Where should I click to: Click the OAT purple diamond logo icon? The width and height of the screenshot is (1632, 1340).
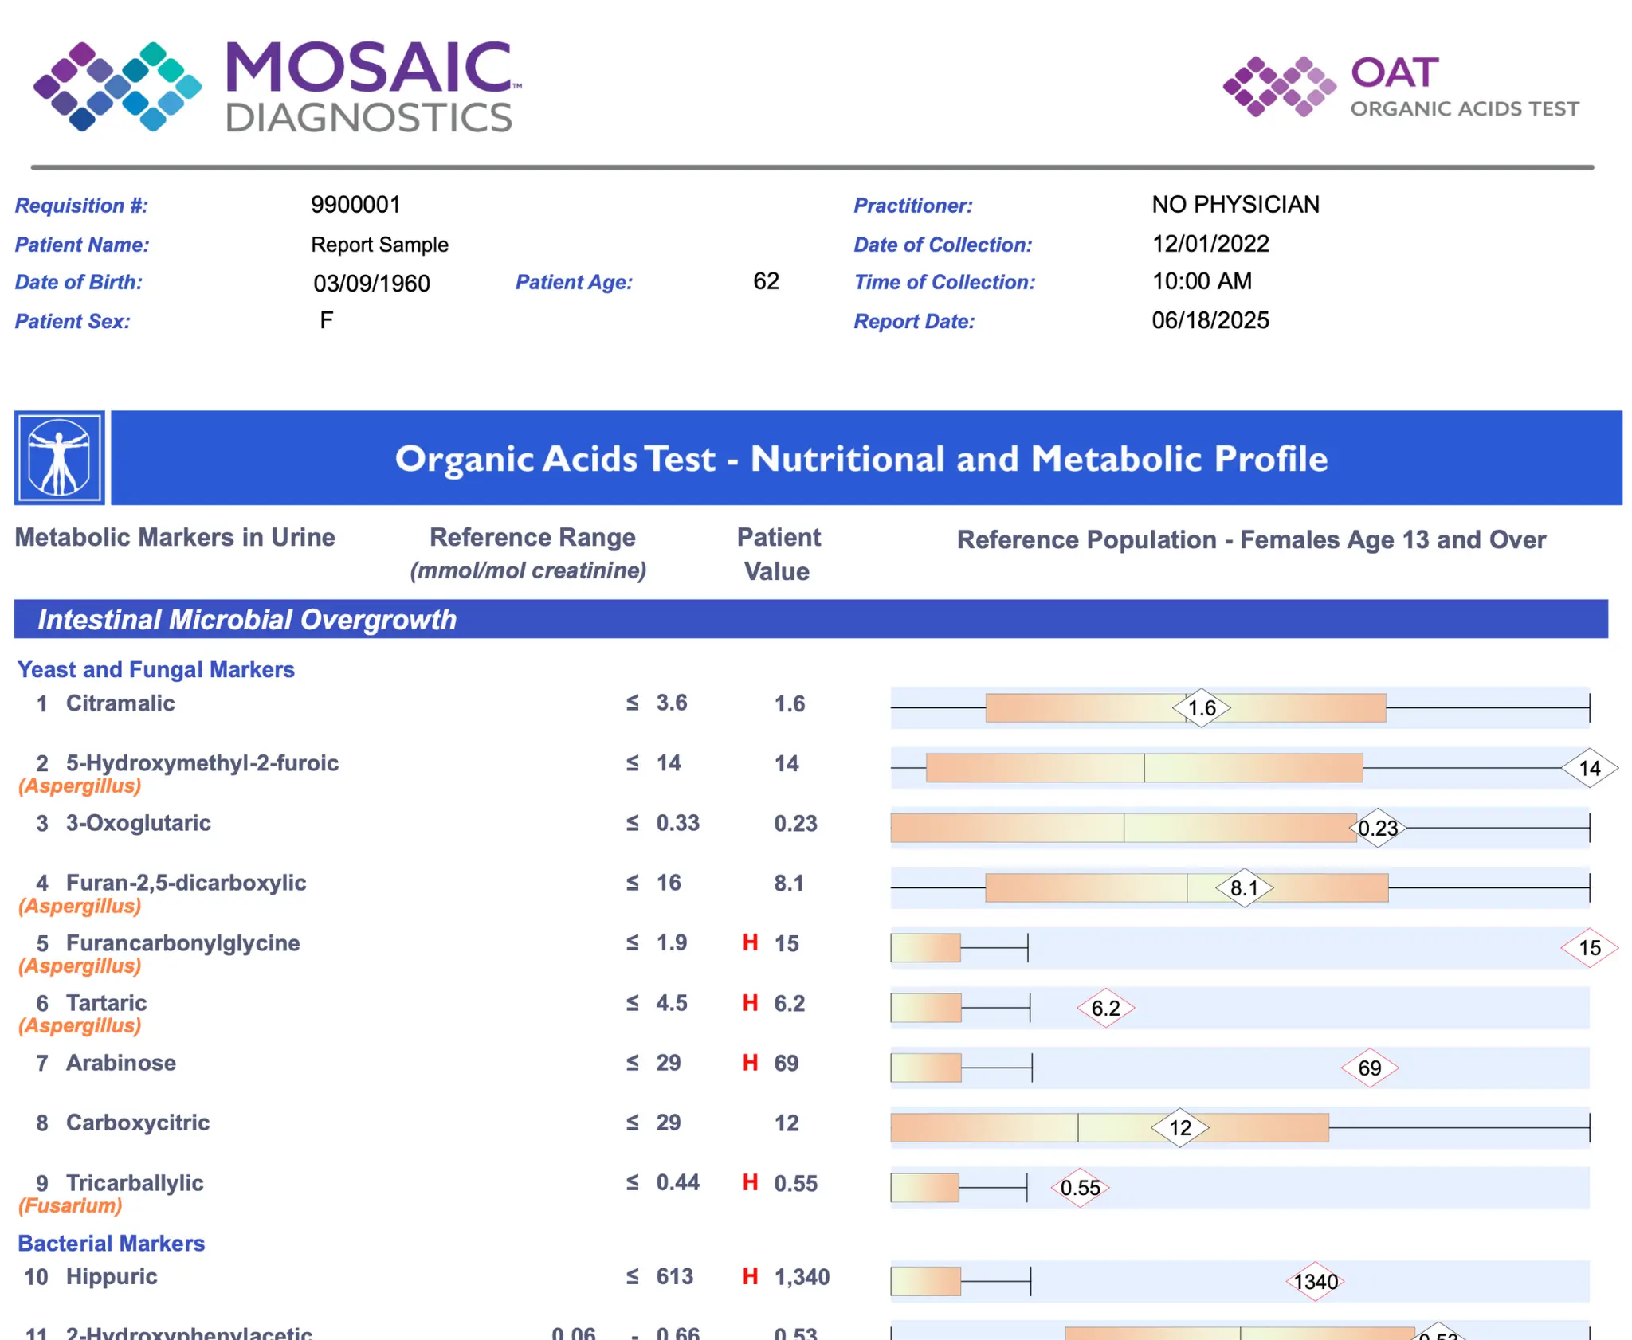point(1278,86)
